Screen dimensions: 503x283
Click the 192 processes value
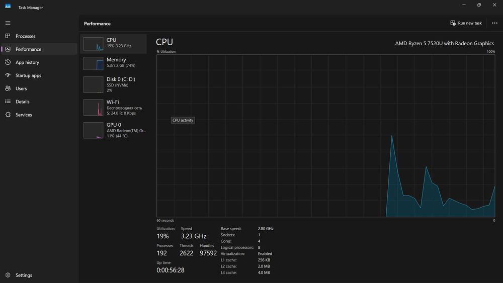161,253
